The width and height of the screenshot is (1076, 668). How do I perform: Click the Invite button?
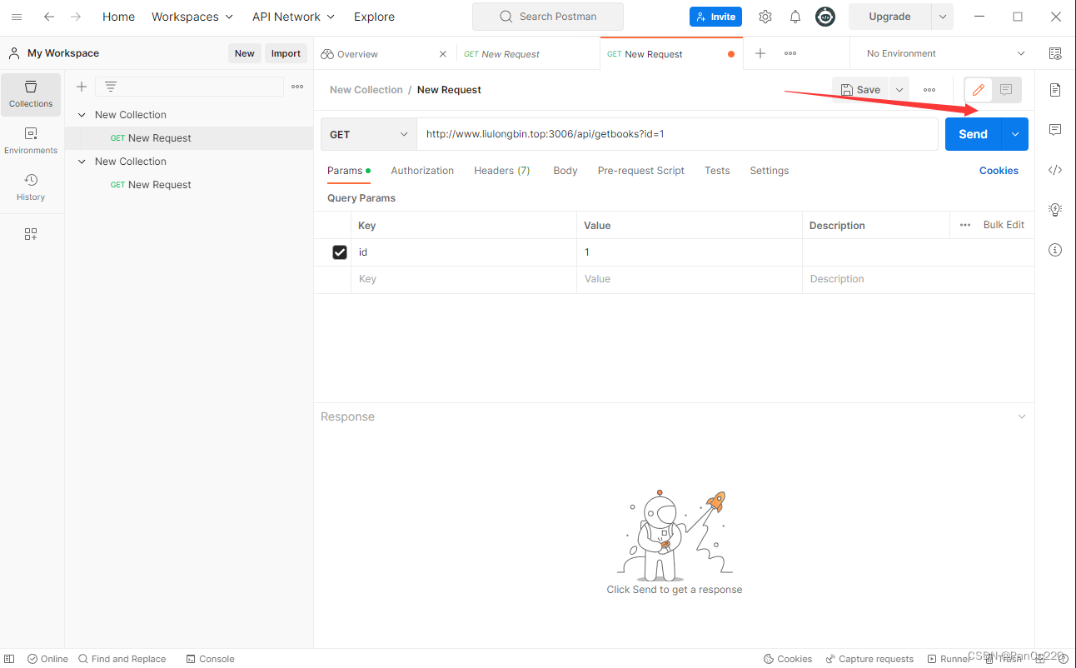coord(715,17)
